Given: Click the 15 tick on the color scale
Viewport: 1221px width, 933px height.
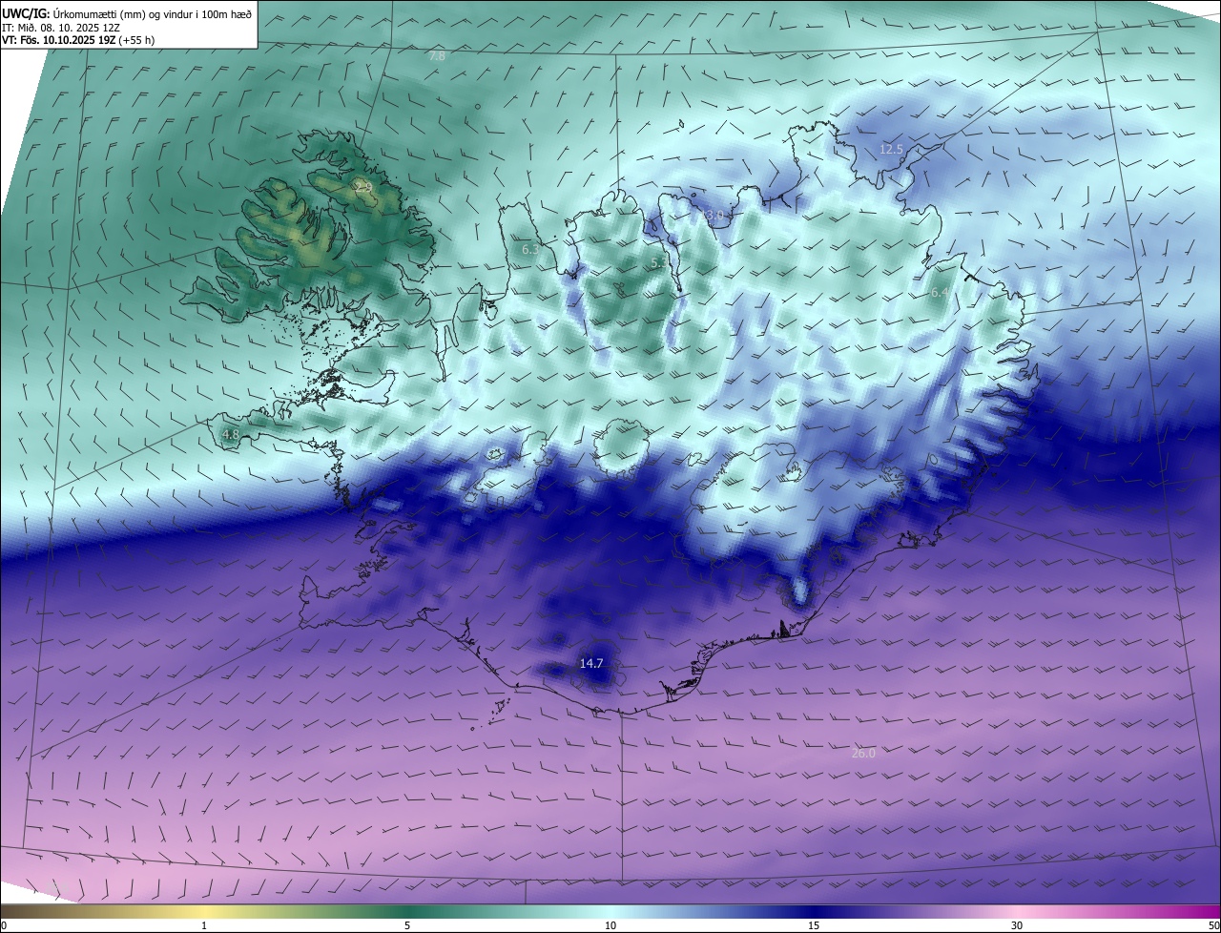Looking at the screenshot, I should (814, 925).
